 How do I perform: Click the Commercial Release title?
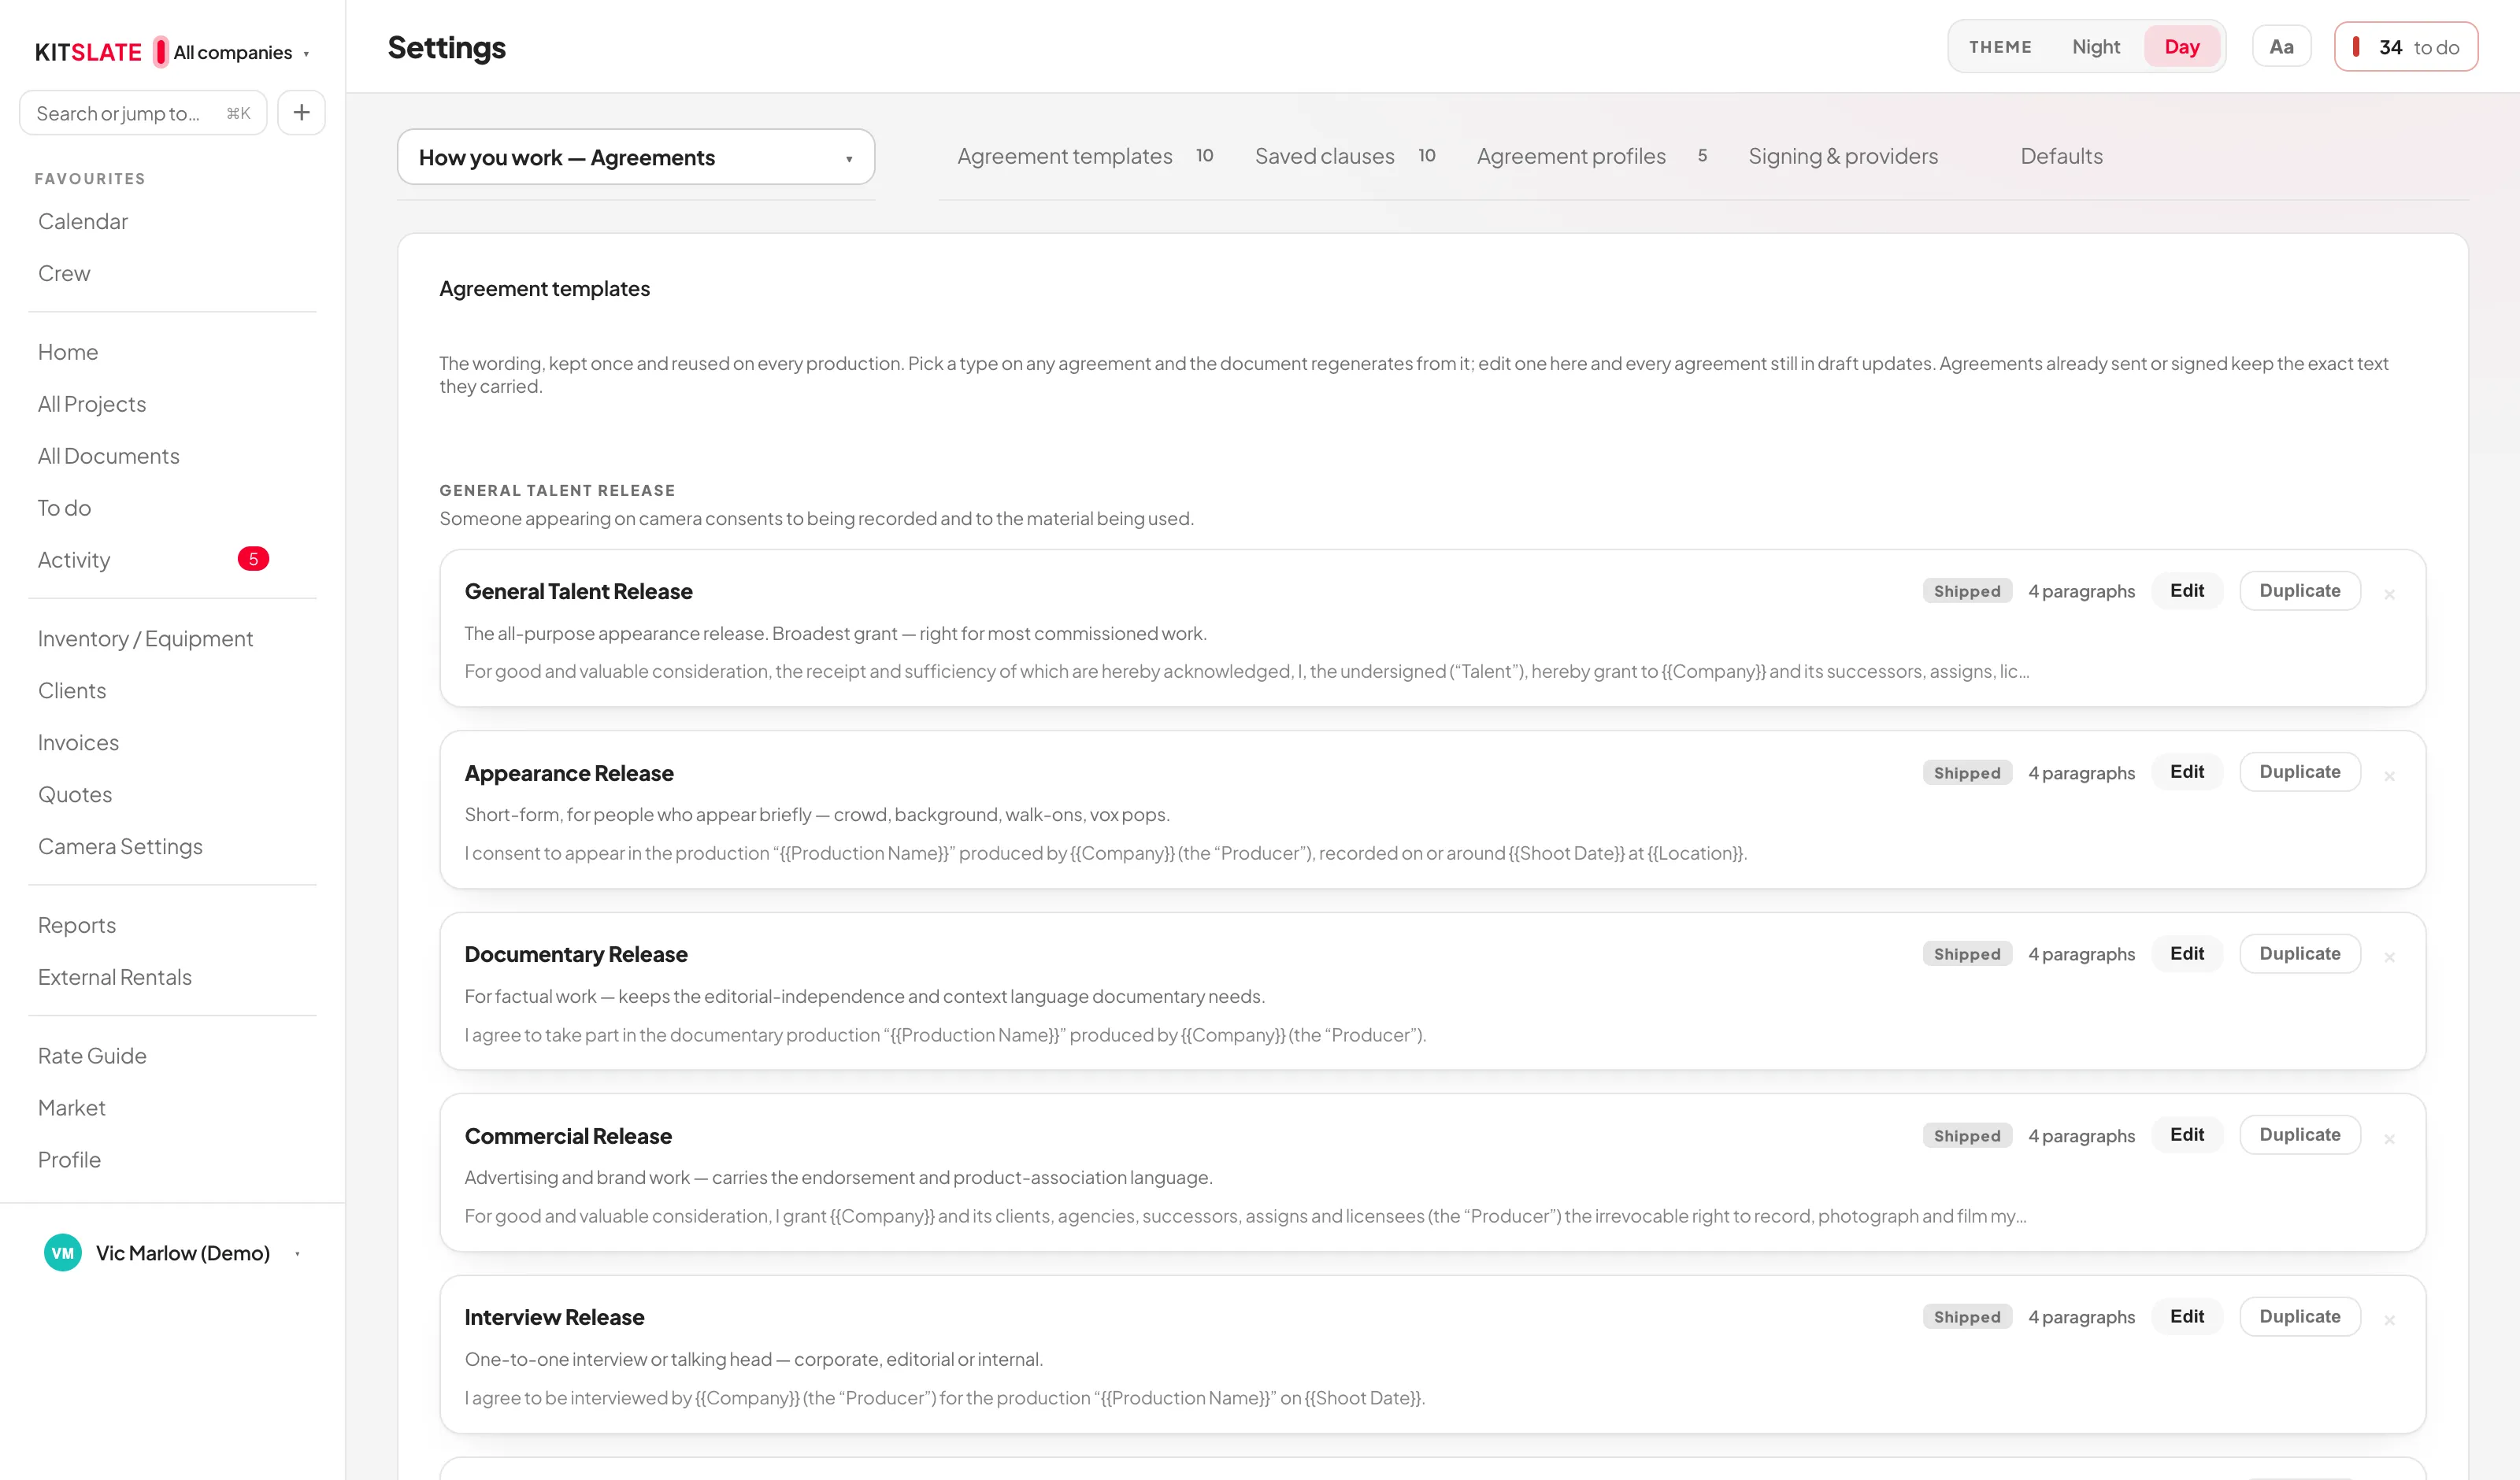tap(568, 1136)
